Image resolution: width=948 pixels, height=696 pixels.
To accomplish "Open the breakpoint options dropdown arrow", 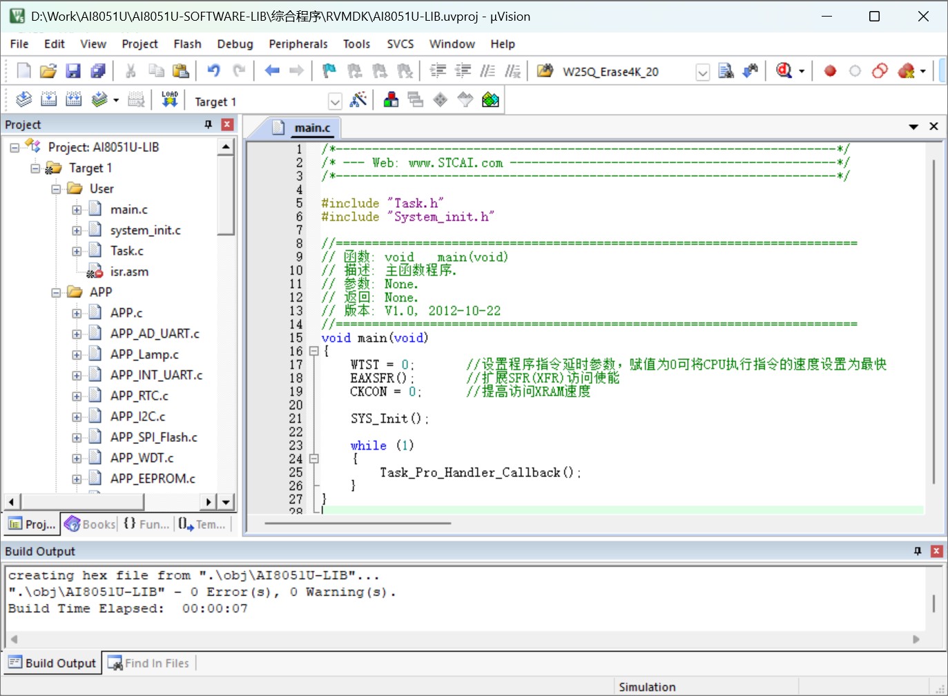I will point(922,71).
